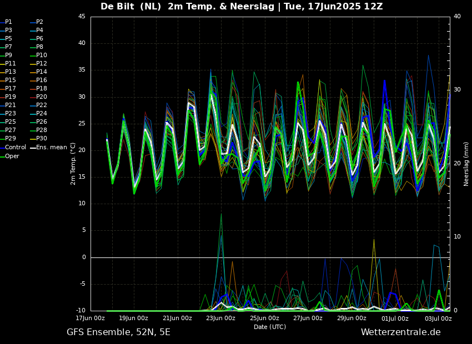The width and height of the screenshot is (472, 344).
Task: Click the Control legend entry
Action: click(16, 148)
